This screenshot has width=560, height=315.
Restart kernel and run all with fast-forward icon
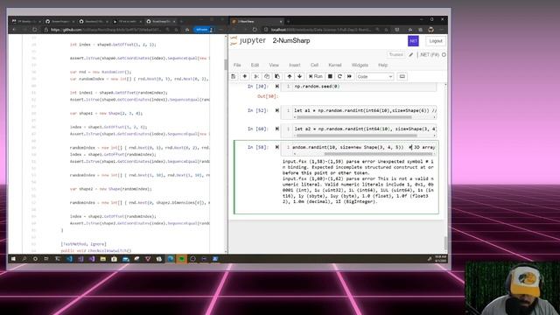click(x=349, y=76)
